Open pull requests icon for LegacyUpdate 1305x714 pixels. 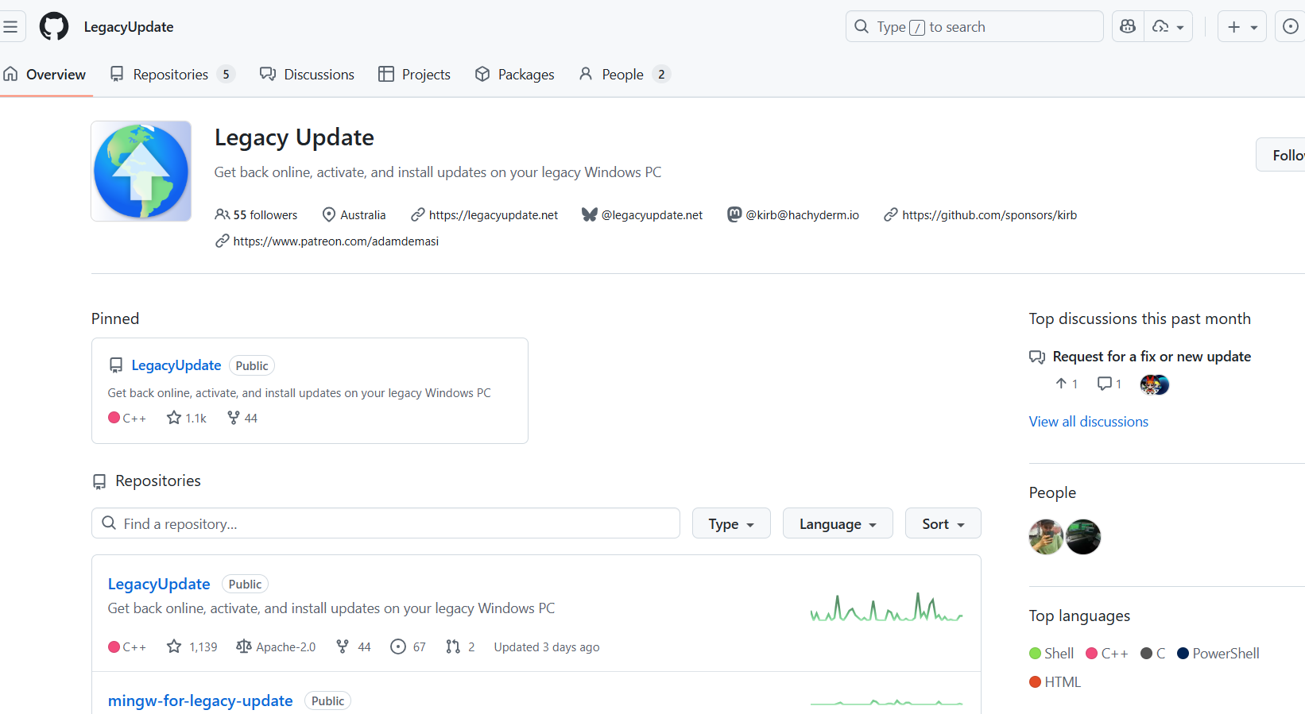pyautogui.click(x=453, y=646)
